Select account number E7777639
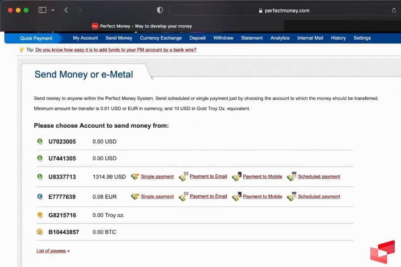 (x=62, y=197)
